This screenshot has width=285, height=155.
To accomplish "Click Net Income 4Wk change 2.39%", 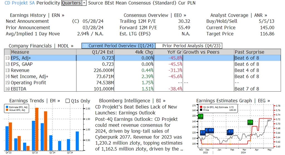I will coord(148,77).
